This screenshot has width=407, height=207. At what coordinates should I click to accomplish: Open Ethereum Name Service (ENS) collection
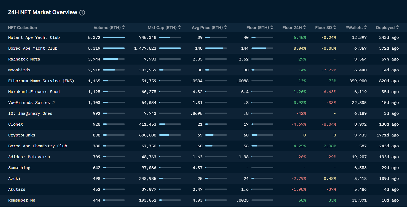(x=41, y=81)
